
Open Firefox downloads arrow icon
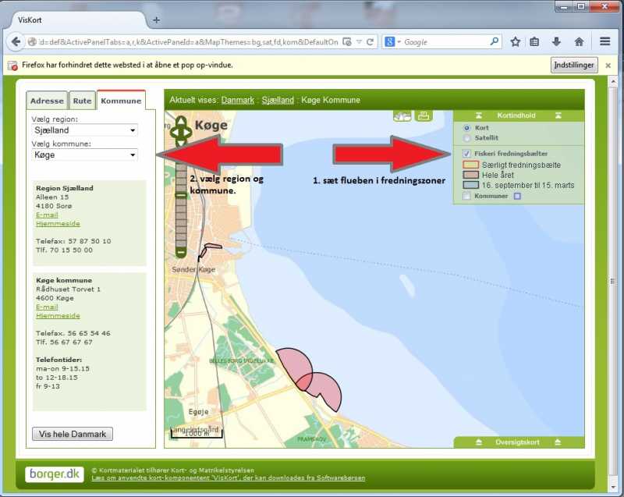(x=557, y=41)
